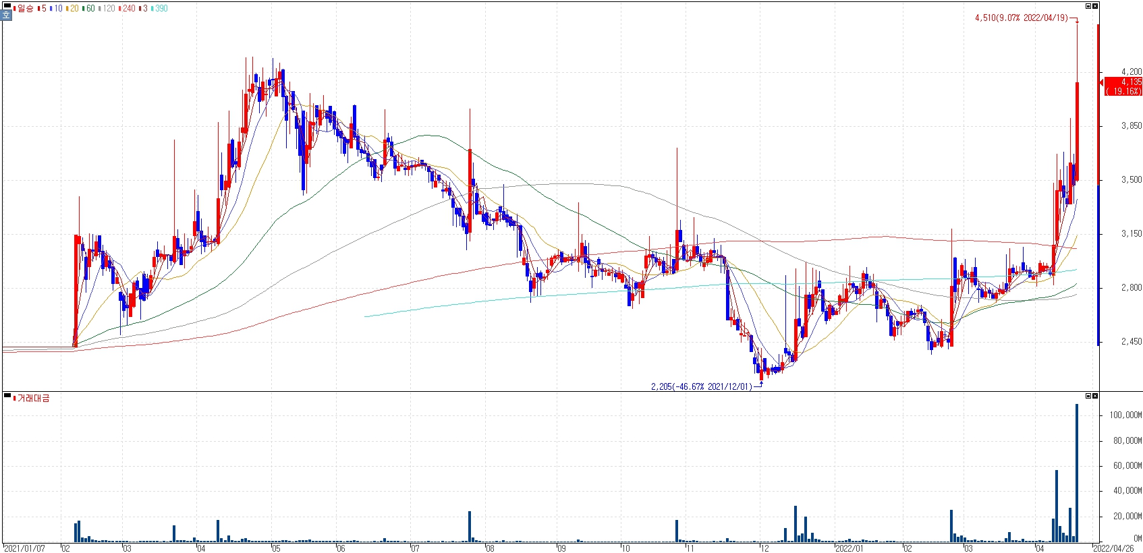1143x553 pixels.
Task: Select the 일승 price series legend
Action: pos(24,8)
